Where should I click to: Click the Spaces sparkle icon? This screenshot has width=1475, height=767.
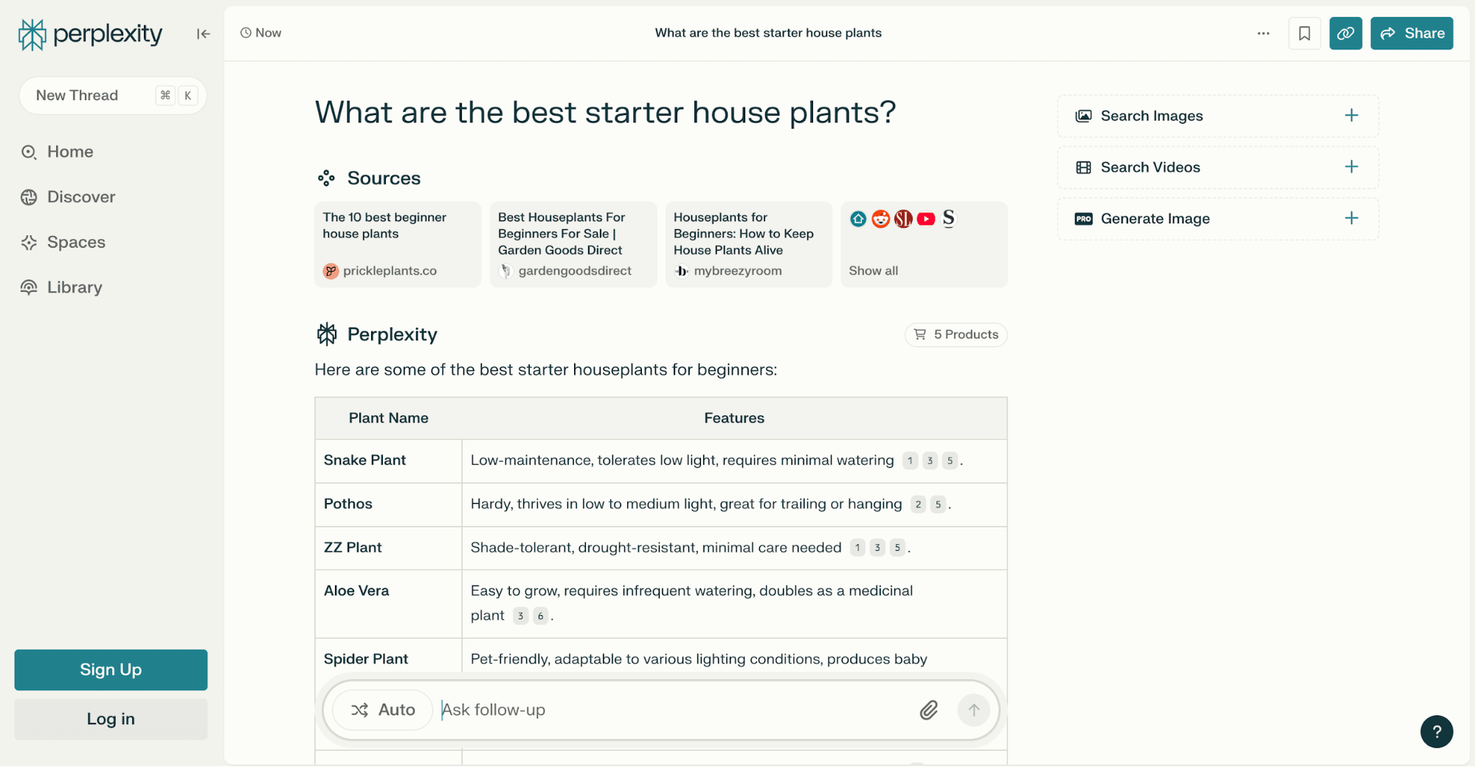29,243
